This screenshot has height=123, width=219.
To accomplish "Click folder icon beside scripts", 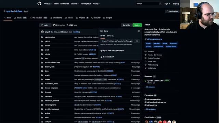I will tap(42, 113).
